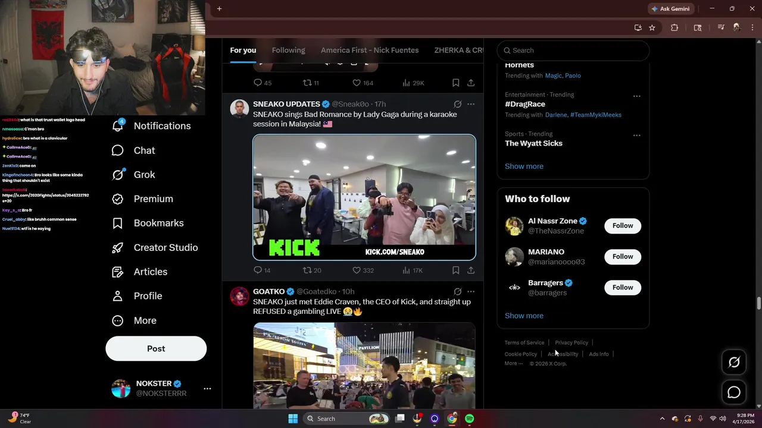This screenshot has width=762, height=428.
Task: Open Chrome media controls icon
Action: tap(721, 27)
